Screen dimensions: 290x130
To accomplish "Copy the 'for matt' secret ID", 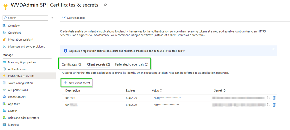I will tap(268, 98).
